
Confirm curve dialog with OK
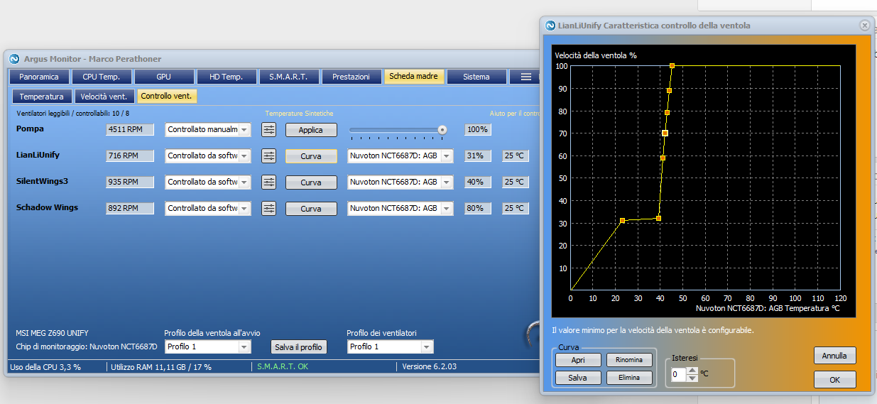coord(835,380)
